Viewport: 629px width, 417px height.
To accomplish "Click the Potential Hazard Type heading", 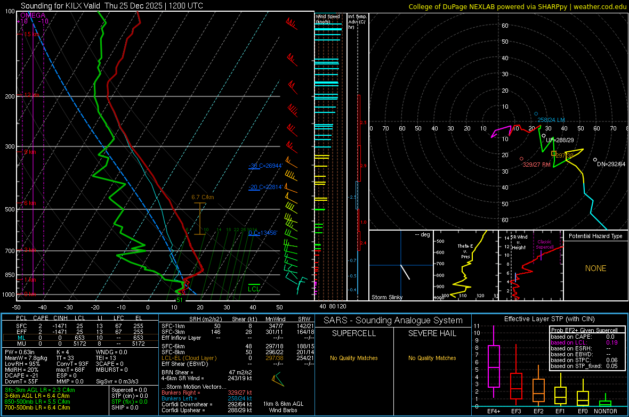I will pos(595,236).
